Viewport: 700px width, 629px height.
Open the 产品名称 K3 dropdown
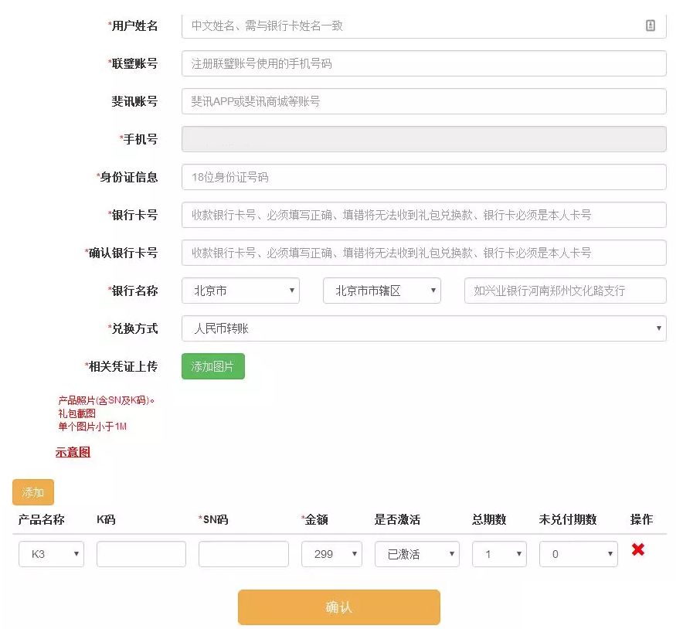pos(51,554)
